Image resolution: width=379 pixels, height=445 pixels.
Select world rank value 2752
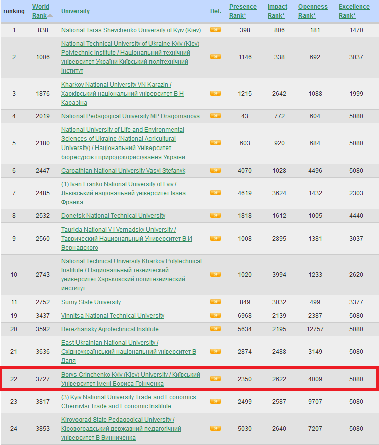point(43,302)
